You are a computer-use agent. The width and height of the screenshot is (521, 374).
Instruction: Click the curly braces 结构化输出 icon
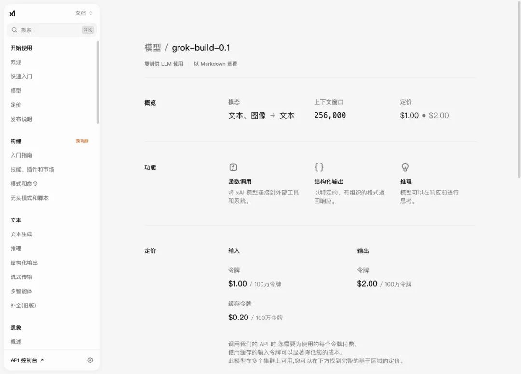coord(319,167)
